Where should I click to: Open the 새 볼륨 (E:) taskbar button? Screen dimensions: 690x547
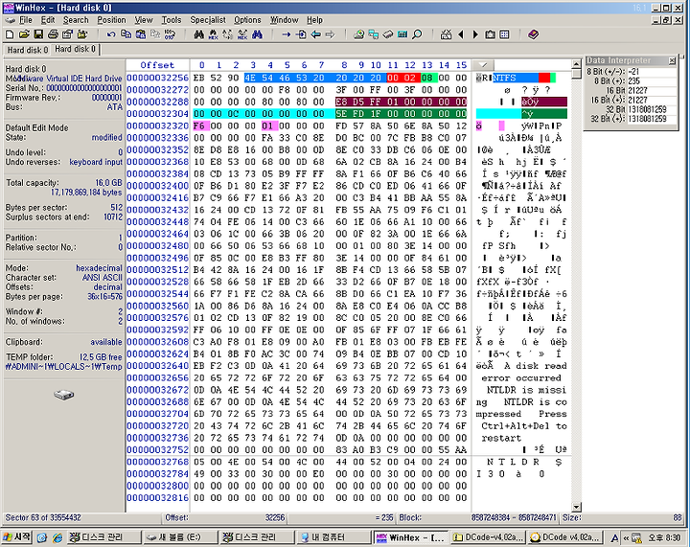tap(180, 537)
